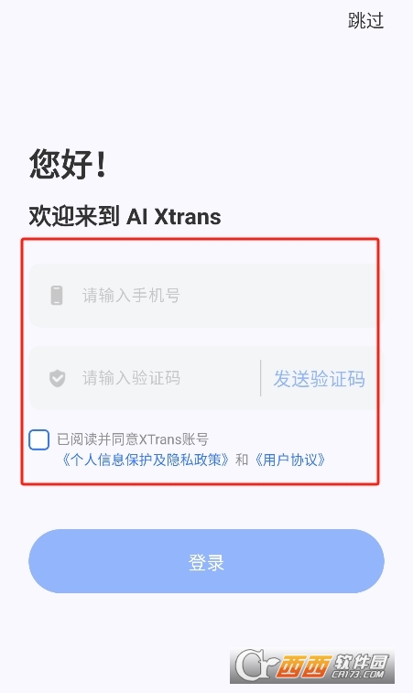Click the shield checkmark verification icon
This screenshot has height=693, width=413.
[x=57, y=378]
